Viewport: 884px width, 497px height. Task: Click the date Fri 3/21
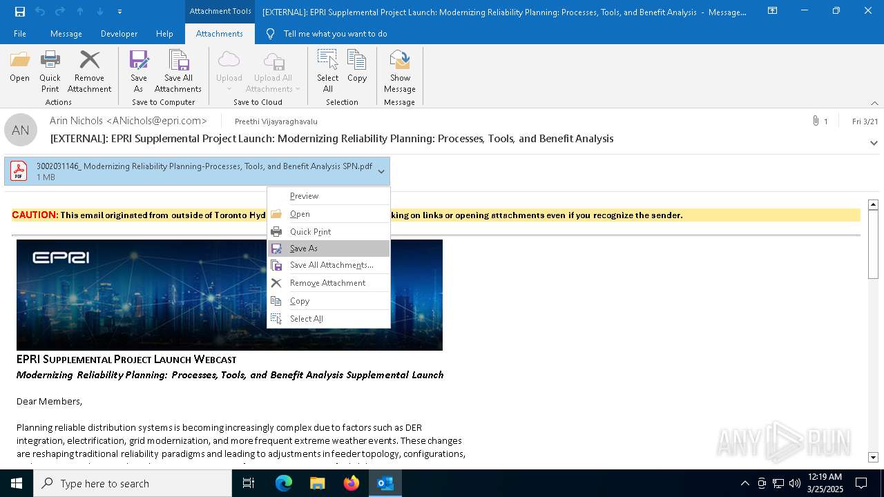pos(865,121)
